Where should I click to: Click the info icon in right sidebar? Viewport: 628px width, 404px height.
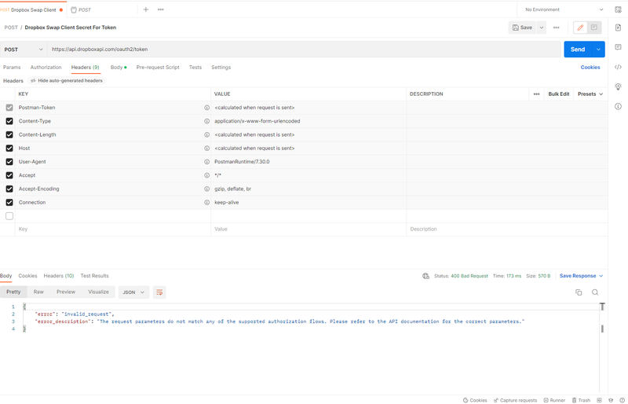618,106
